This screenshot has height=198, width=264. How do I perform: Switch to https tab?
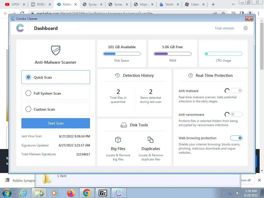(144, 4)
